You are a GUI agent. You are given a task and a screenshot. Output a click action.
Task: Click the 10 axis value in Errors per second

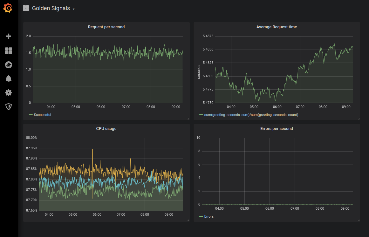pos(198,138)
